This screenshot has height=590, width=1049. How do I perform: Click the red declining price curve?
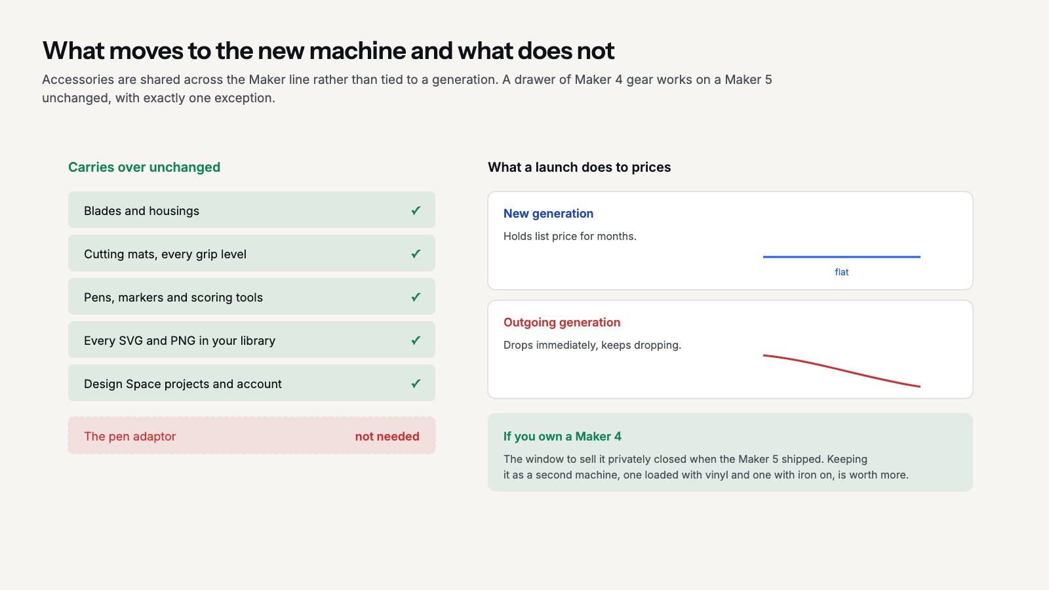pos(842,371)
